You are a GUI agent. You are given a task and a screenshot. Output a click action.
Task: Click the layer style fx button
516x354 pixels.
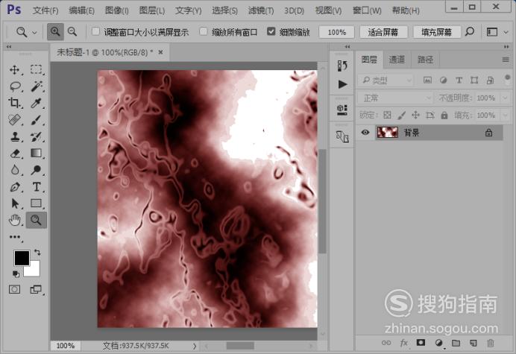point(404,343)
